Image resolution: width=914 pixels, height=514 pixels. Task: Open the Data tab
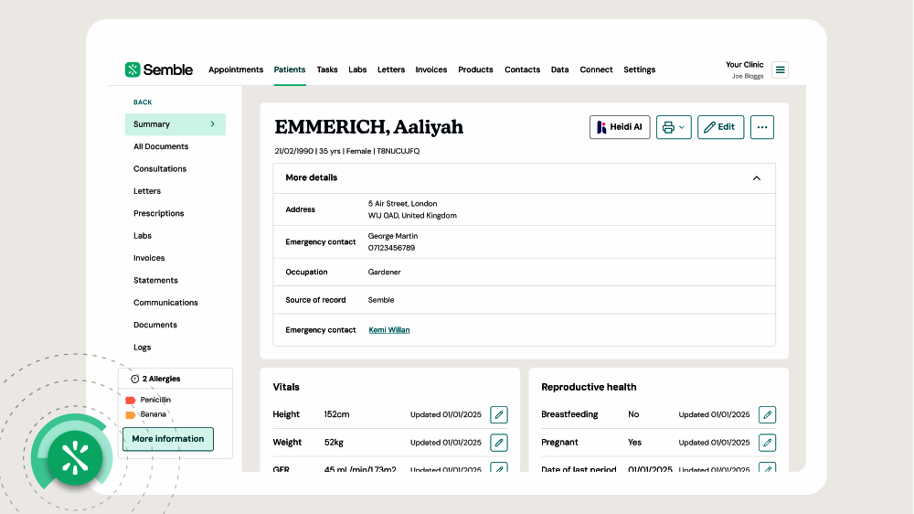click(x=559, y=70)
